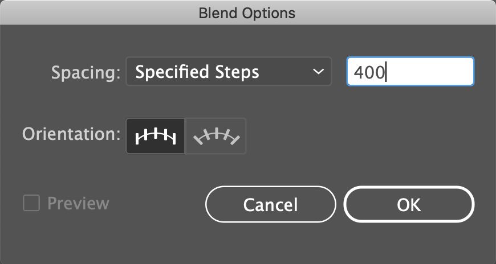Click the Spacing label

[86, 73]
